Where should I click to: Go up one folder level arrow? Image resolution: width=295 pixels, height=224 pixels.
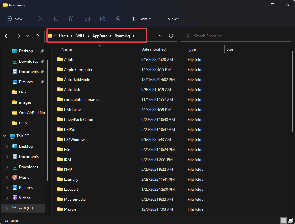click(x=37, y=36)
